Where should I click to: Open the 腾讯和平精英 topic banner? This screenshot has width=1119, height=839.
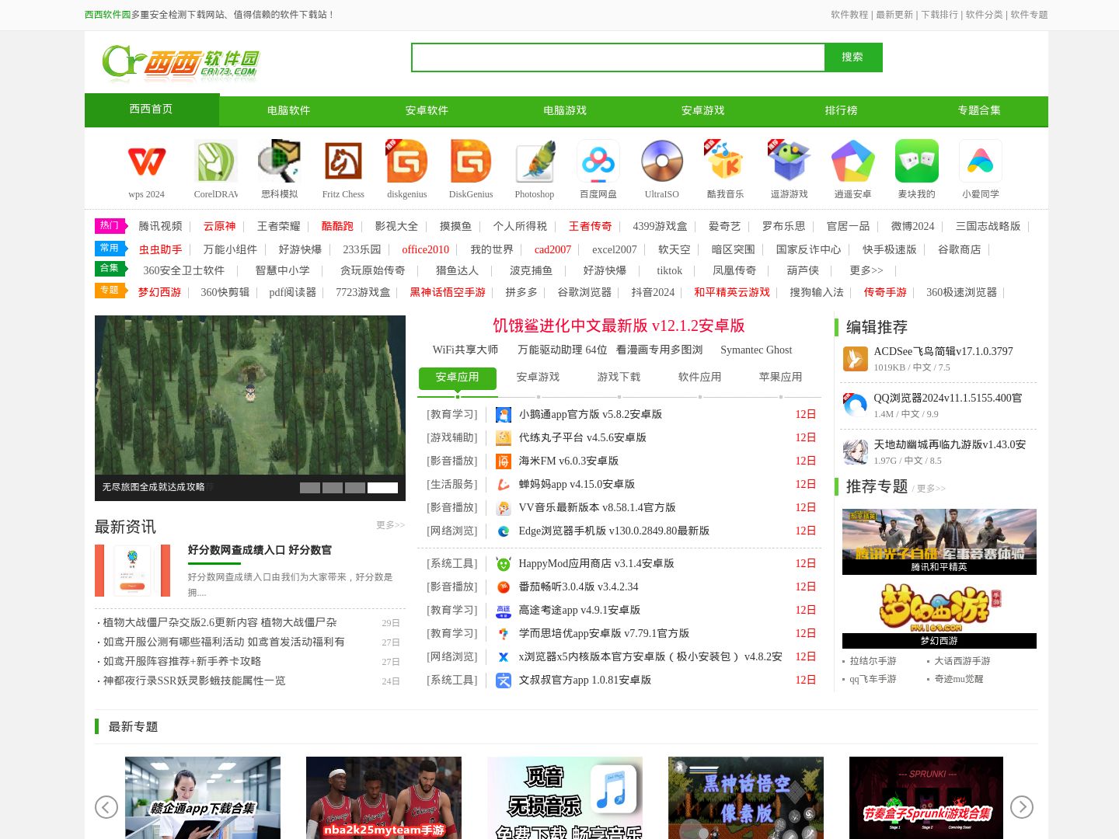tap(939, 541)
